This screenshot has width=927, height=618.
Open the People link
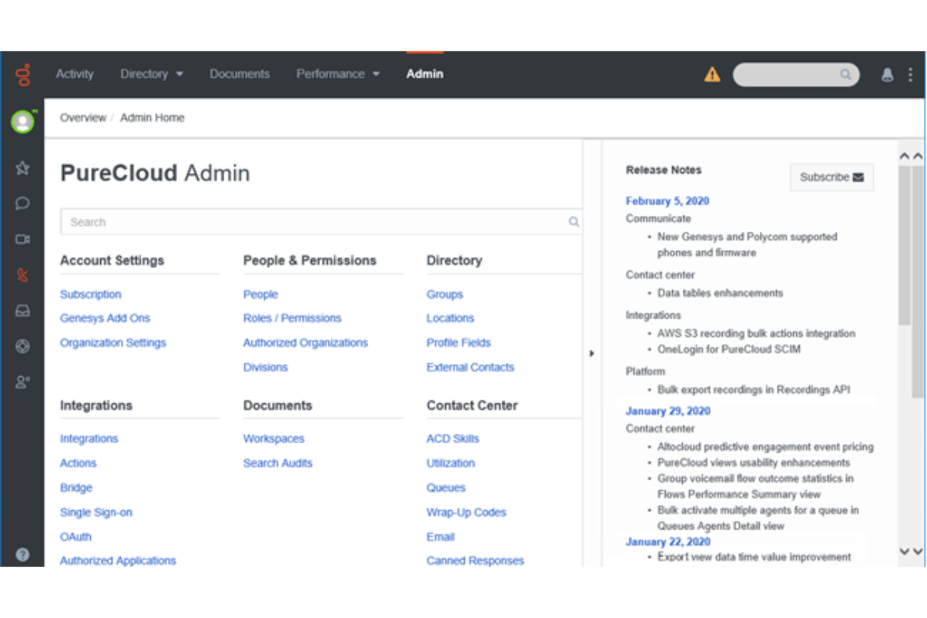point(261,294)
